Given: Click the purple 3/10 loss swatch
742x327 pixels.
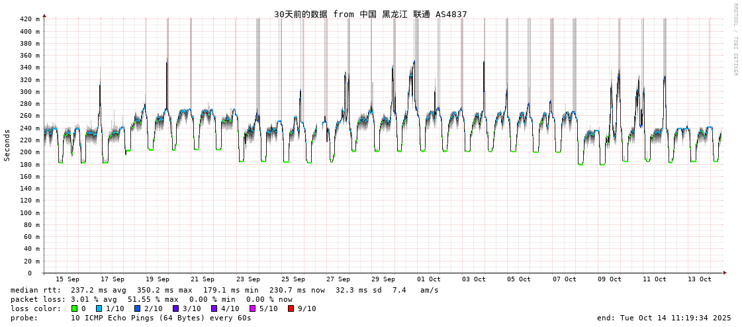Looking at the screenshot, I should tap(175, 308).
